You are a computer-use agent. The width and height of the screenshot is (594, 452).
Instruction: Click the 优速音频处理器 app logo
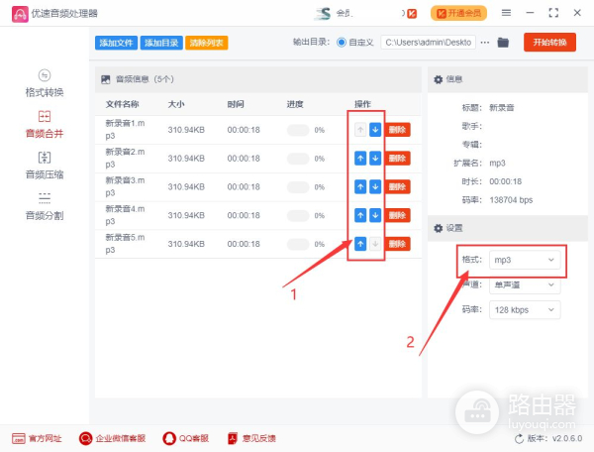[x=20, y=14]
